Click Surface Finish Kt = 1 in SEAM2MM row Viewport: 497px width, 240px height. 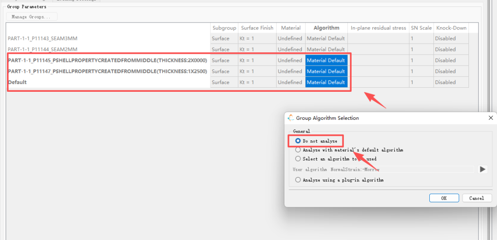[257, 49]
